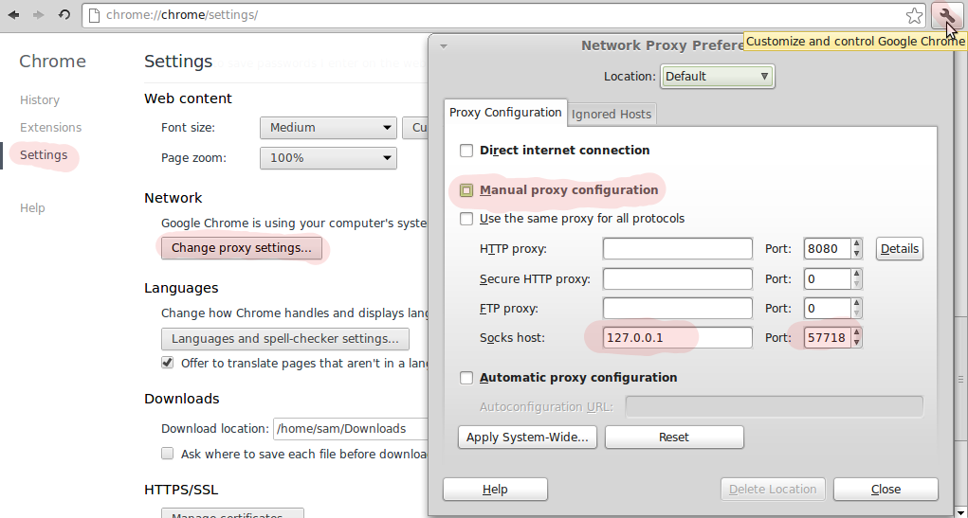Click the HTTP proxy port stepper
This screenshot has width=968, height=518.
(856, 248)
